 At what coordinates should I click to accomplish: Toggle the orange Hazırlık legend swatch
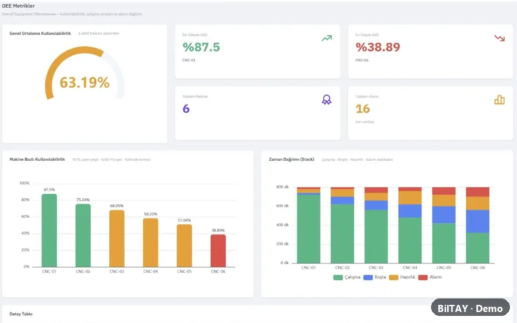point(394,278)
